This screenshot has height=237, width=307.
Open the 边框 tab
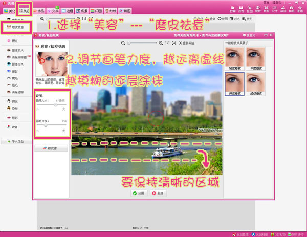pyautogui.click(x=68, y=11)
